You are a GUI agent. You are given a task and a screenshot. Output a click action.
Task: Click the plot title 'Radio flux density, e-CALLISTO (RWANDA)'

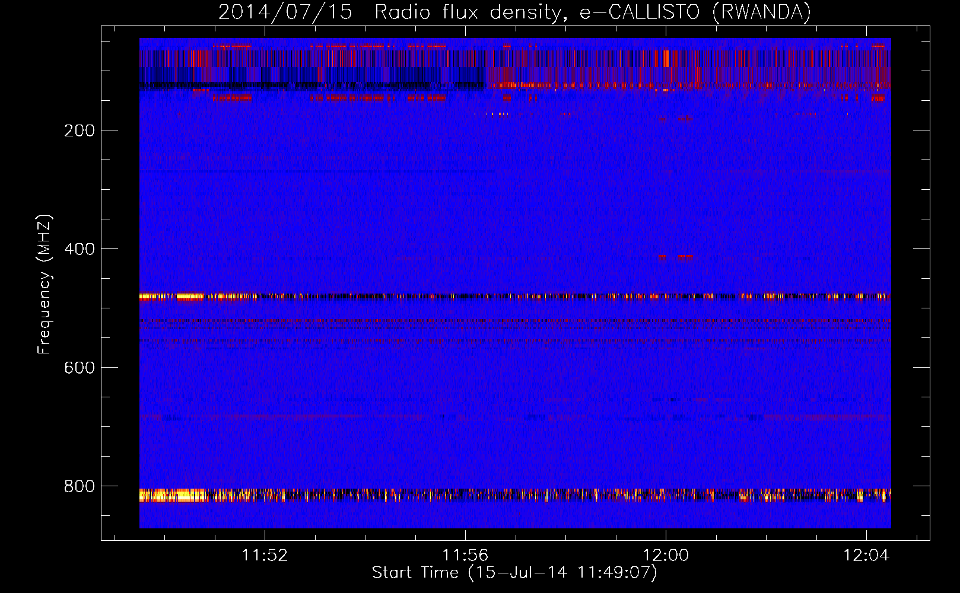click(x=593, y=12)
